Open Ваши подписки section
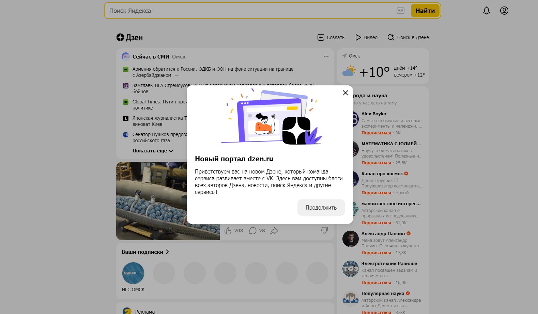 tap(145, 252)
